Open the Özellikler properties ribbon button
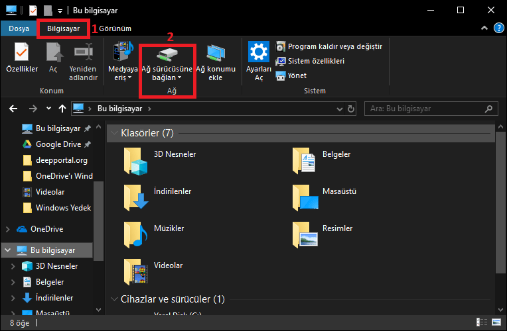 (x=22, y=58)
